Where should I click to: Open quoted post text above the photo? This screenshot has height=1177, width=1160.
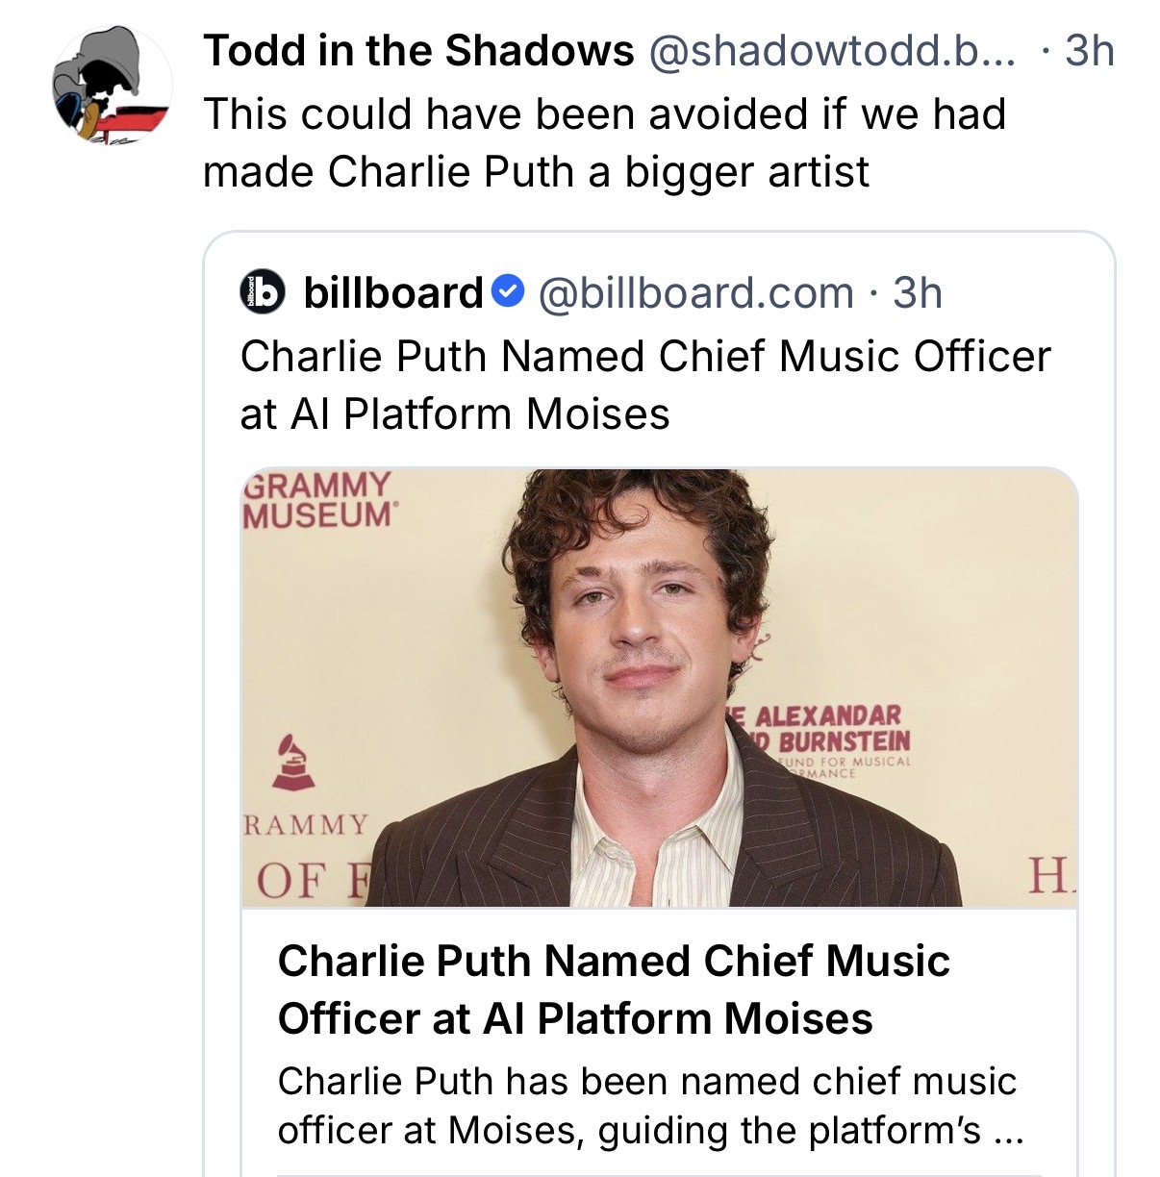pos(645,385)
